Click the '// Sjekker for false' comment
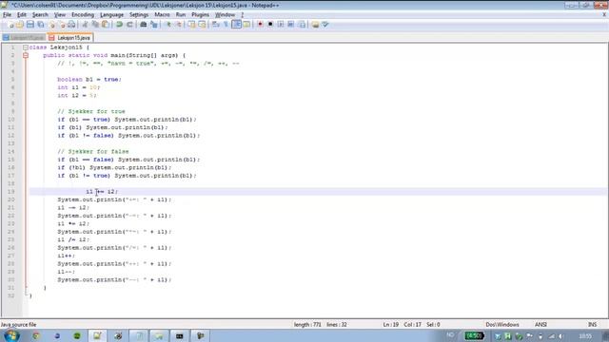The image size is (609, 342). point(93,152)
